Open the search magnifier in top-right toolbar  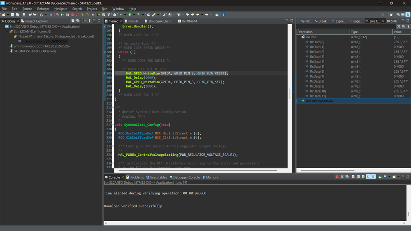(383, 15)
